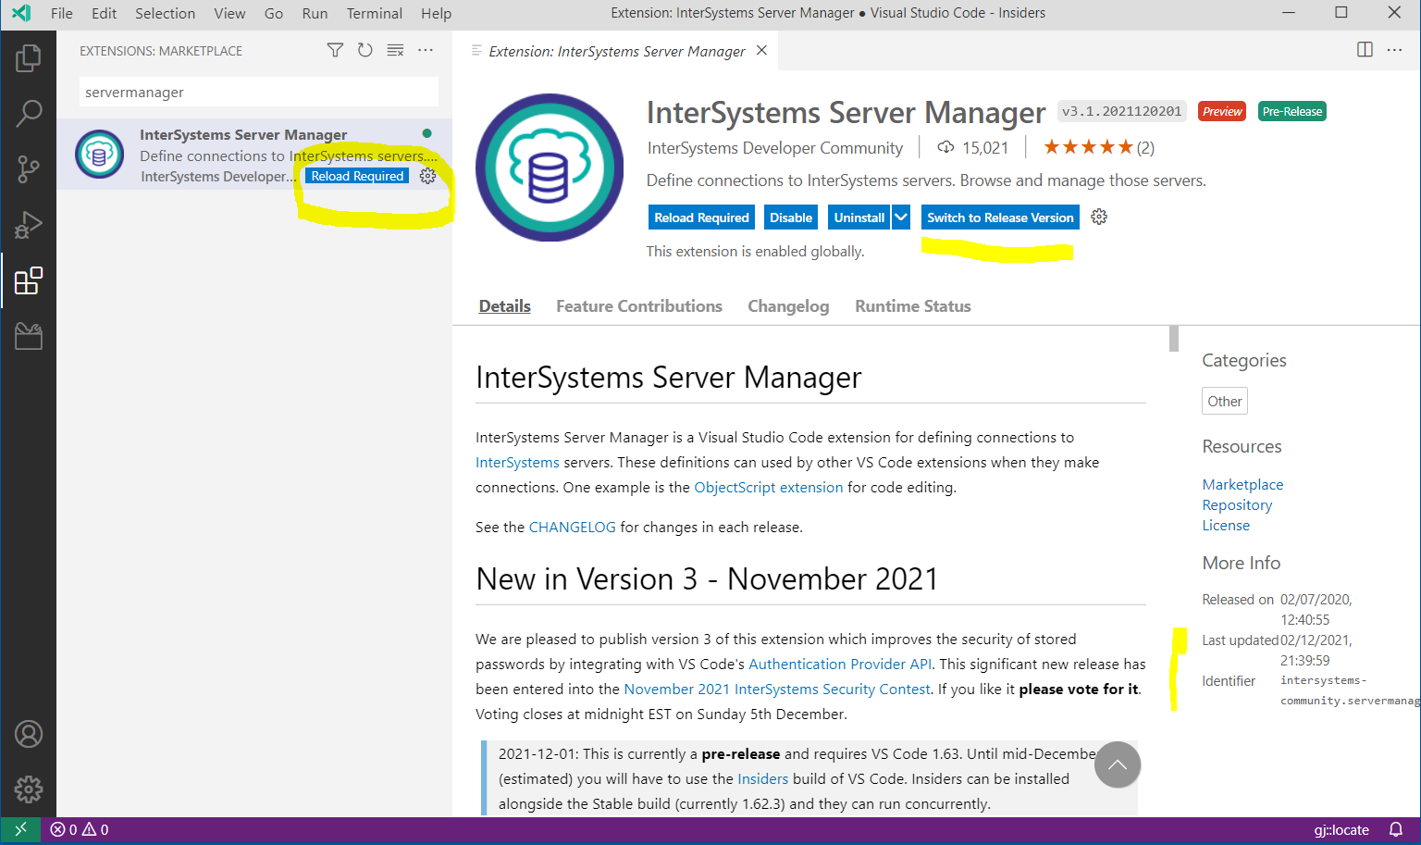Image resolution: width=1421 pixels, height=845 pixels.
Task: Expand the Uninstall dropdown arrow
Action: pos(901,217)
